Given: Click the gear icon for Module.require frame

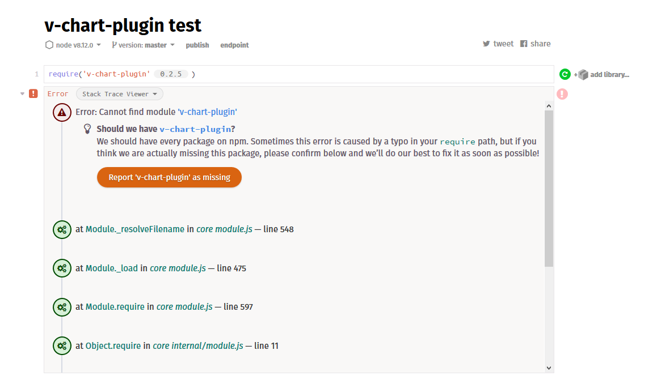Looking at the screenshot, I should (62, 308).
